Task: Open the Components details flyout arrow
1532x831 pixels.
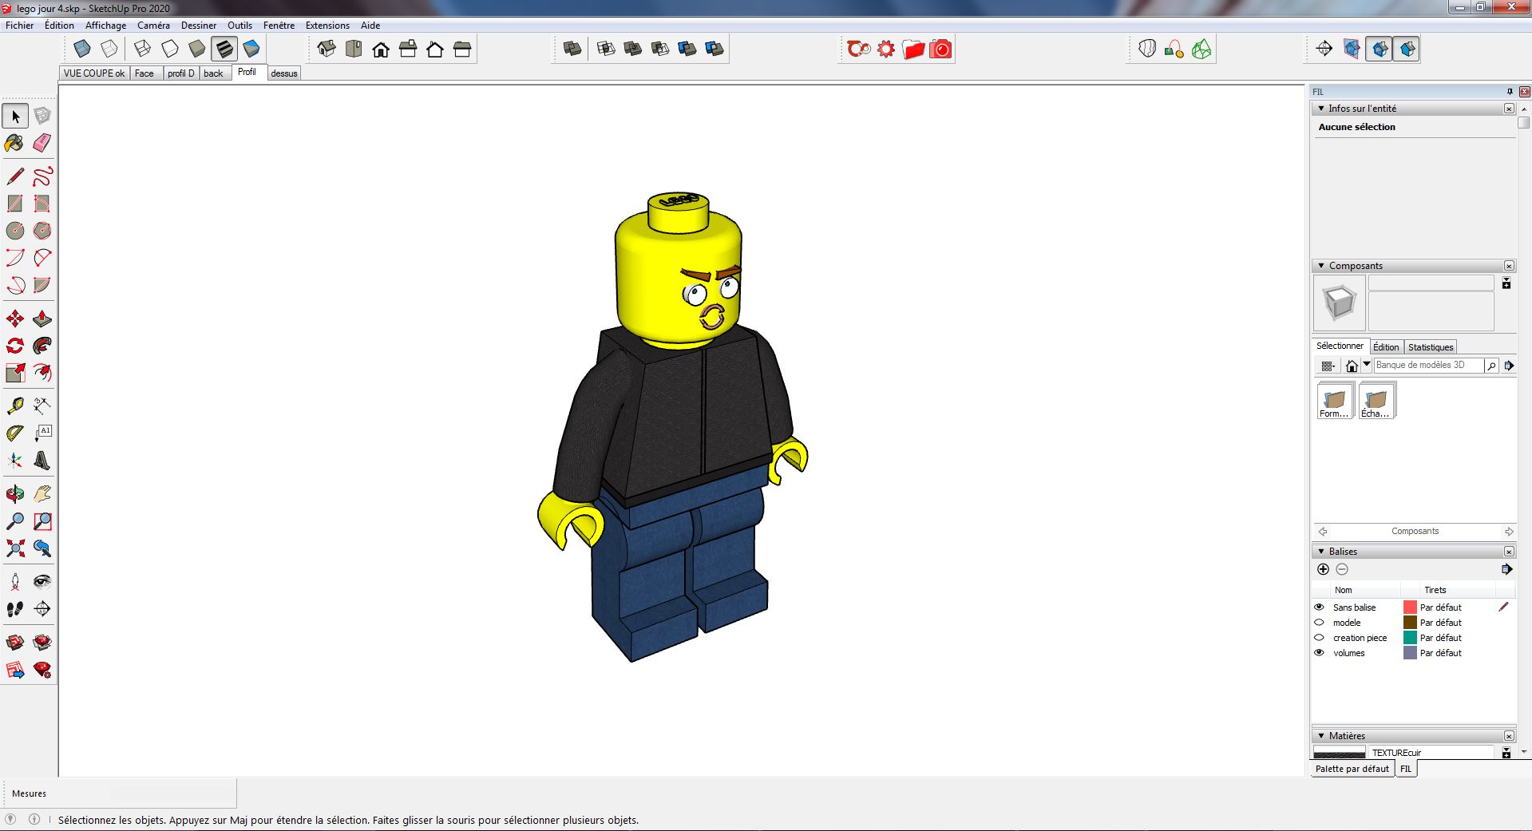Action: pyautogui.click(x=1509, y=366)
